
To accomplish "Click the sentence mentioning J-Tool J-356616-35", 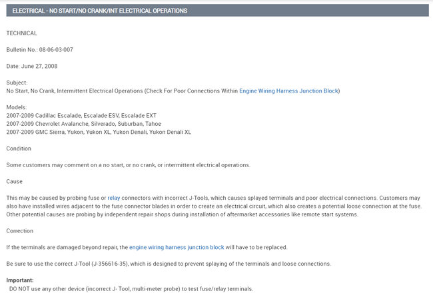I will tap(169, 264).
